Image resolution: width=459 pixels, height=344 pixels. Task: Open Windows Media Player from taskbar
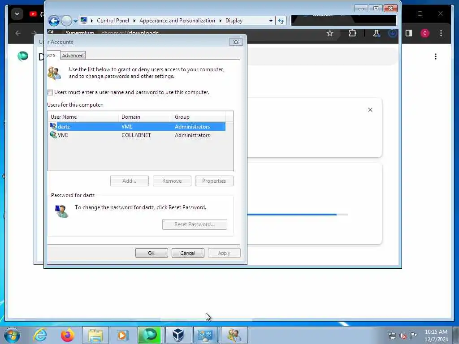[122, 335]
